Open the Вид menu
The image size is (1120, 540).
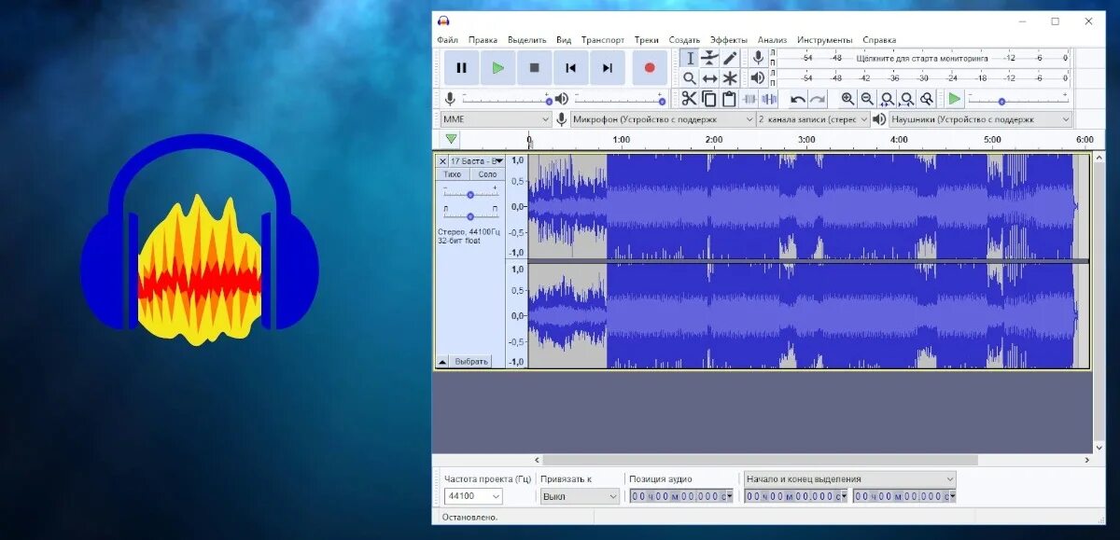pyautogui.click(x=564, y=40)
